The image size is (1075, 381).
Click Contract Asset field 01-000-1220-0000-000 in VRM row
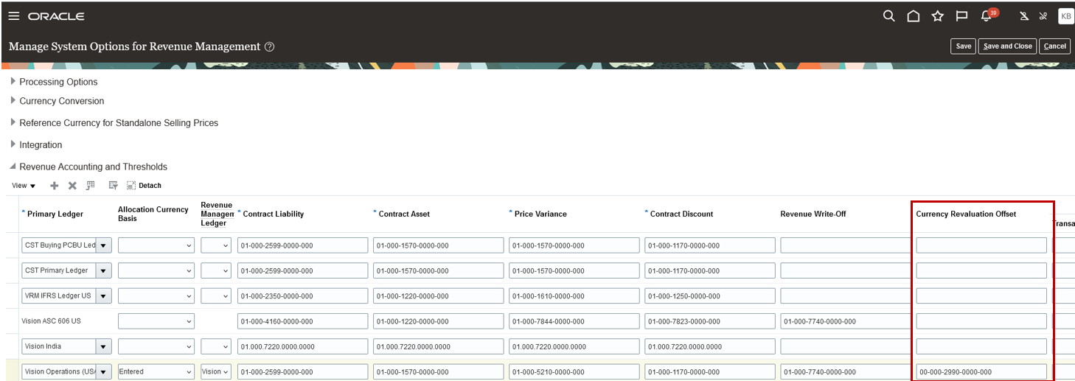[438, 296]
